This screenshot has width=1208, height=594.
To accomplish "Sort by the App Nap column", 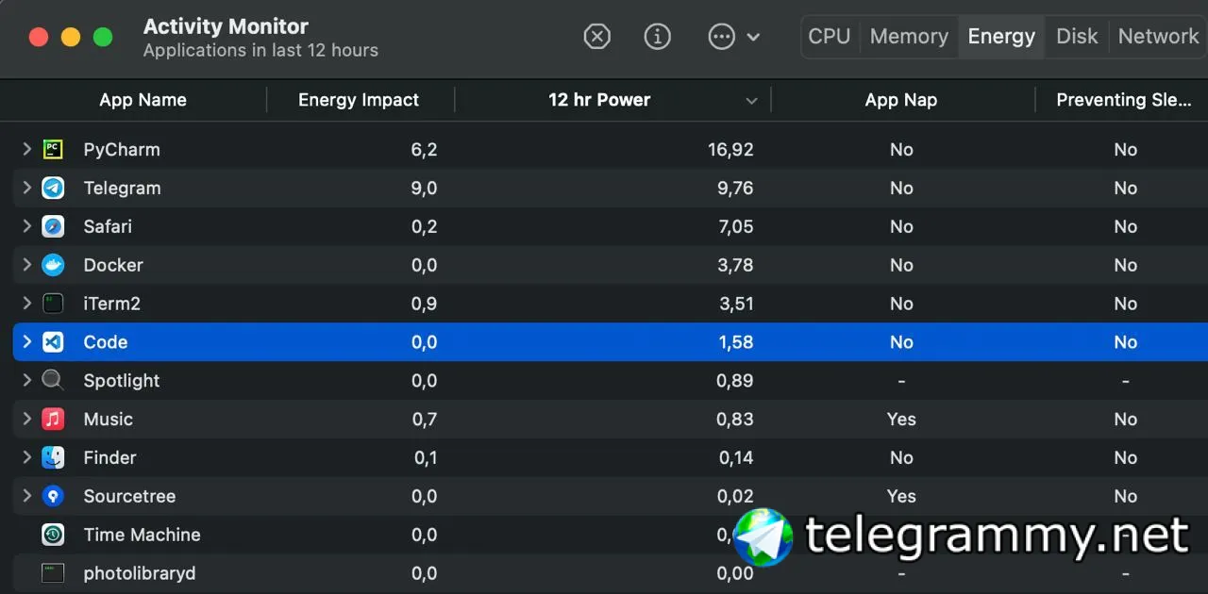I will click(x=900, y=100).
